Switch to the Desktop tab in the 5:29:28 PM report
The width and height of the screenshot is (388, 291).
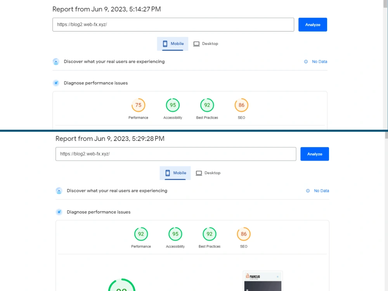(x=208, y=173)
